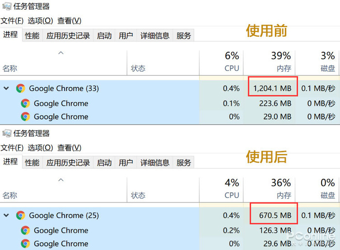The height and width of the screenshot is (250, 340).
Task: Select the 1,204.1 MB memory cell
Action: [x=272, y=88]
